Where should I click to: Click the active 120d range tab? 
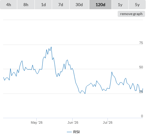click(x=100, y=5)
